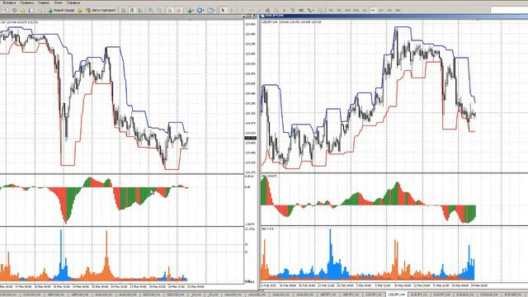Image resolution: width=528 pixels, height=297 pixels.
Task: Select the arrow cursor tool
Action: click(x=223, y=11)
